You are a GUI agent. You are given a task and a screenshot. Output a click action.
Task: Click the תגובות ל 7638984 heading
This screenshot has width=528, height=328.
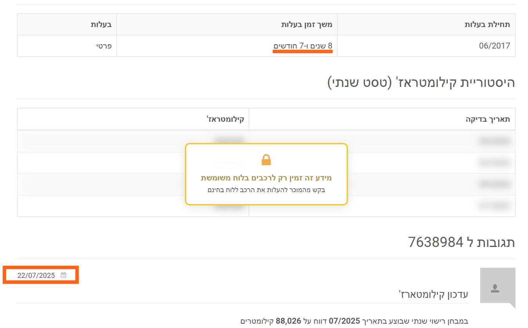click(461, 242)
